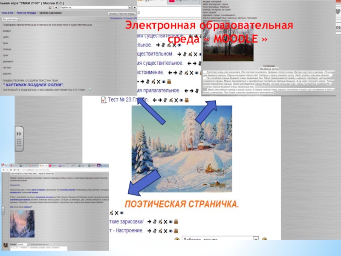Click the feedback comment text field under grade
This screenshot has height=256, width=341.
coord(38,248)
